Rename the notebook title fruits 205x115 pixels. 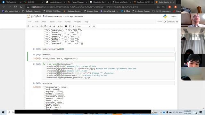[x=46, y=16]
